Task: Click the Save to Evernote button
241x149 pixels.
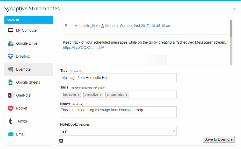Action: click(x=218, y=139)
